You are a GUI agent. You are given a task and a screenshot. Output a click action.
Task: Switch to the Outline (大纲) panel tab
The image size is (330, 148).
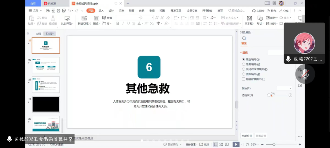(38, 34)
